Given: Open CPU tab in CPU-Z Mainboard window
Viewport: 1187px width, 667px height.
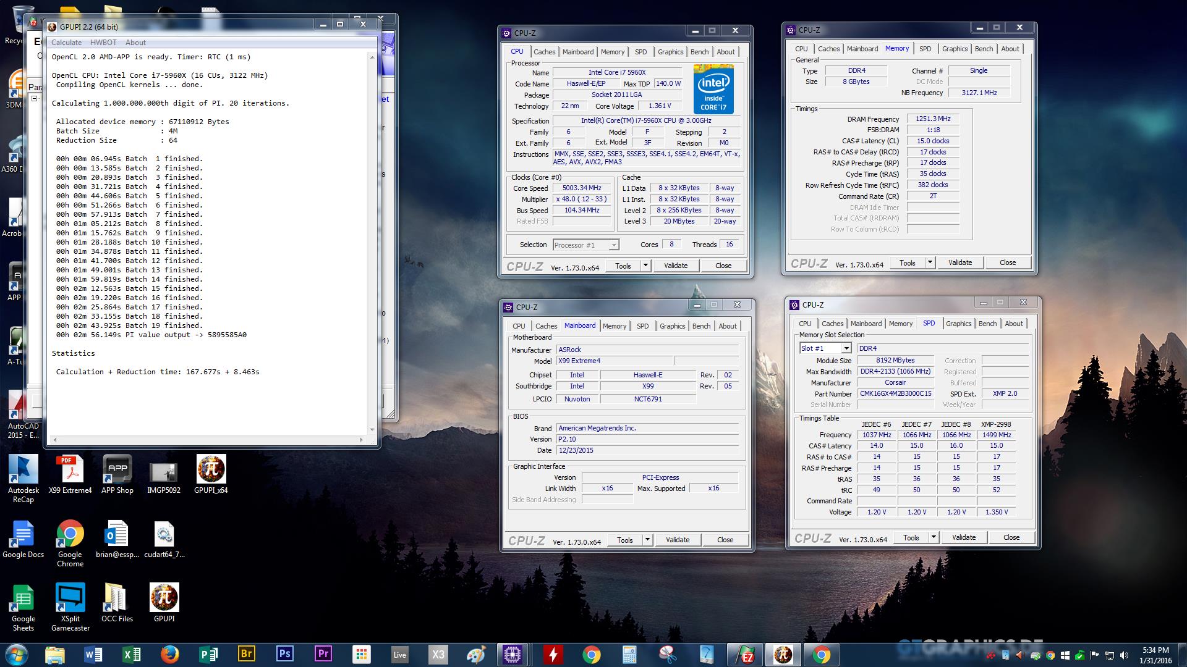Looking at the screenshot, I should tap(519, 326).
